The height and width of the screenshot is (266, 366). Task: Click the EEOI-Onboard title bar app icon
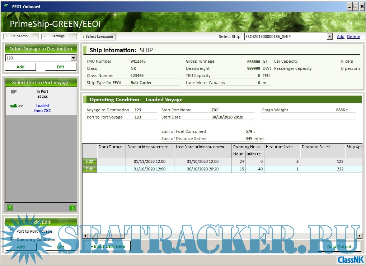tap(6, 6)
